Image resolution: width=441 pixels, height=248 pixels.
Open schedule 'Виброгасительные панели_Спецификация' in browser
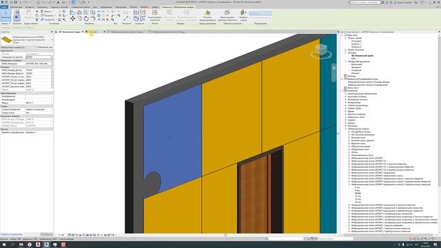coord(367,85)
